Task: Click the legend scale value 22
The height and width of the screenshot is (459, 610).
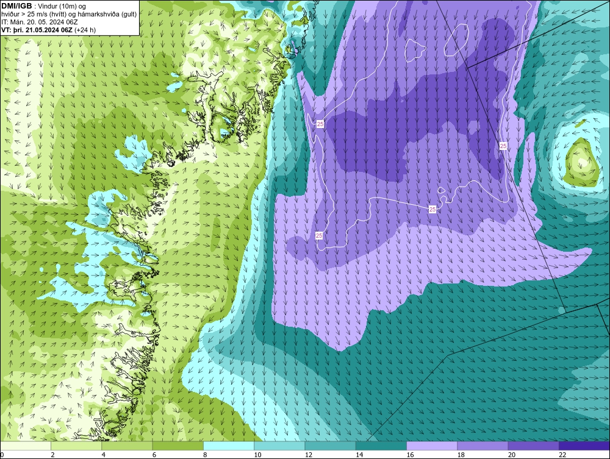Action: coord(562,455)
